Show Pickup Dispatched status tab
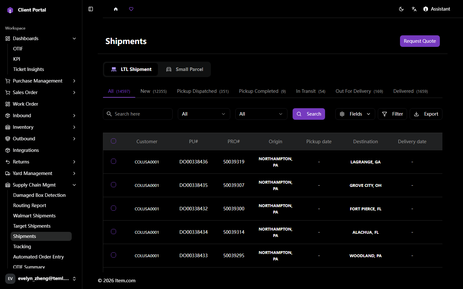 click(203, 91)
